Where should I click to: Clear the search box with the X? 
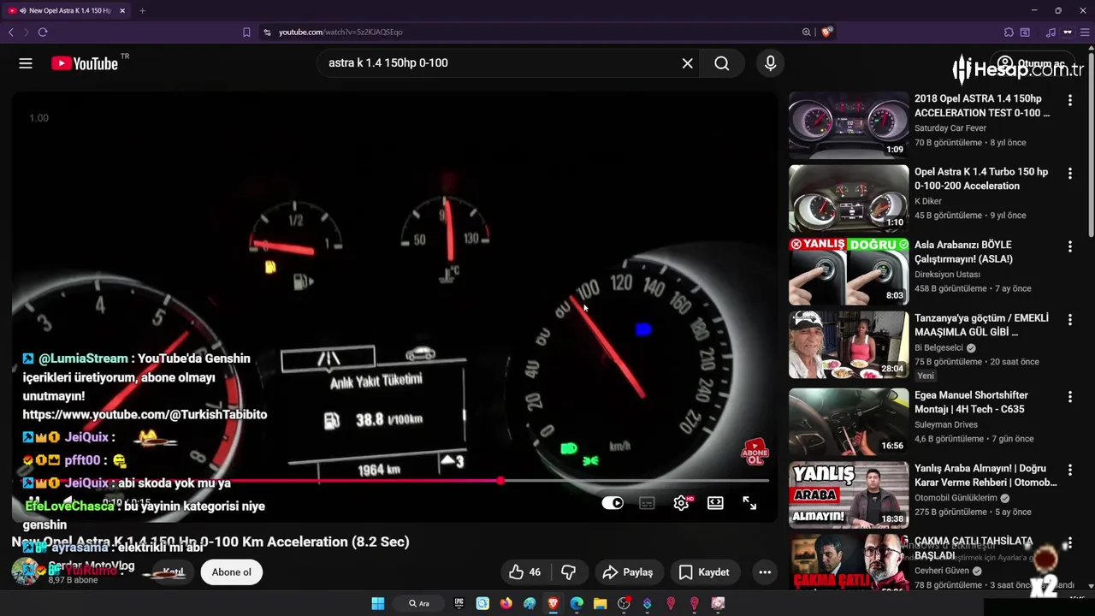(687, 63)
